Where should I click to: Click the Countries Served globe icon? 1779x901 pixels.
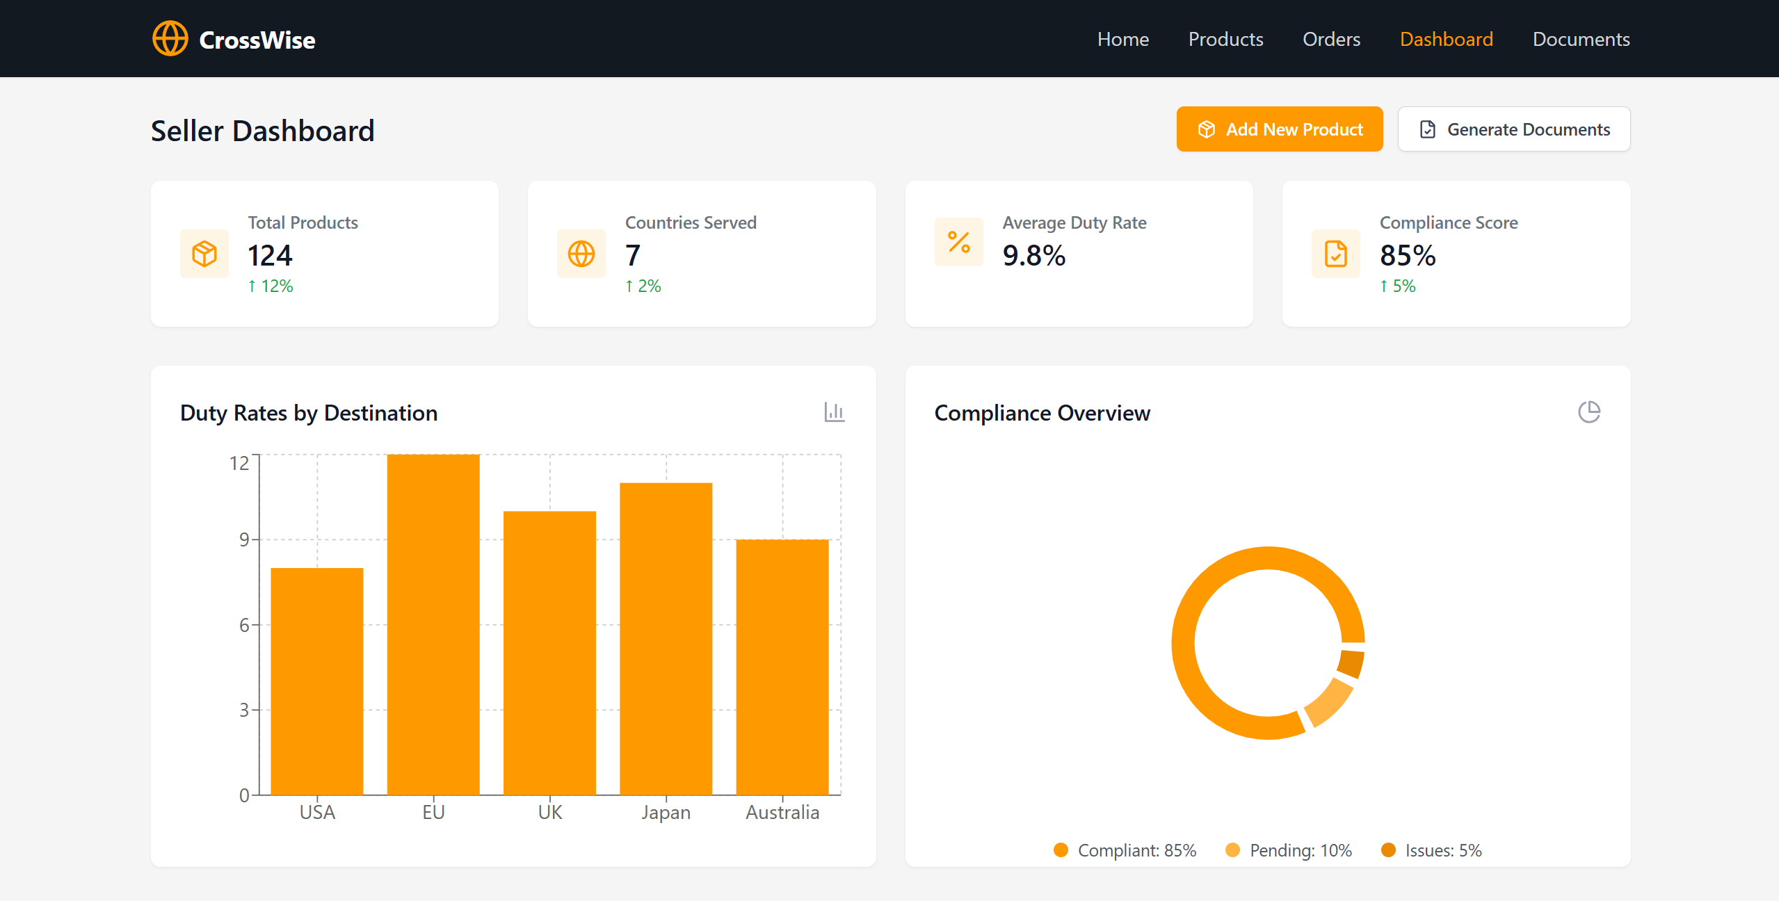pyautogui.click(x=581, y=254)
